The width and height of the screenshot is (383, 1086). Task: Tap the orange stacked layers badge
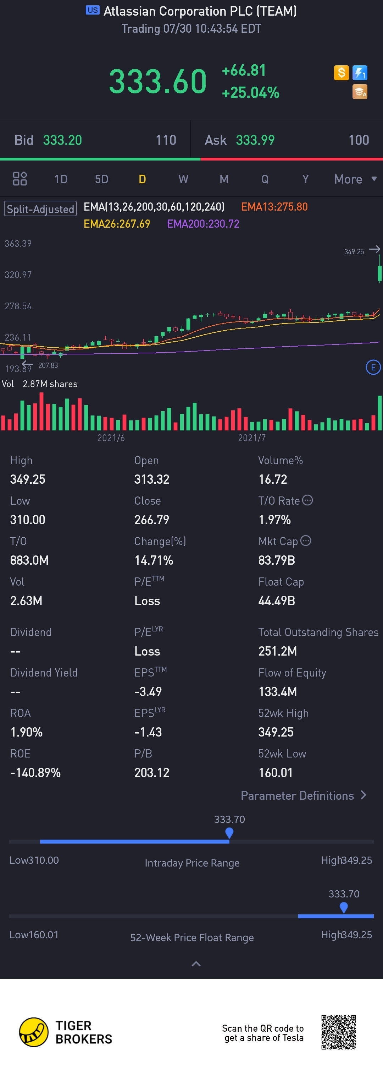pyautogui.click(x=360, y=92)
